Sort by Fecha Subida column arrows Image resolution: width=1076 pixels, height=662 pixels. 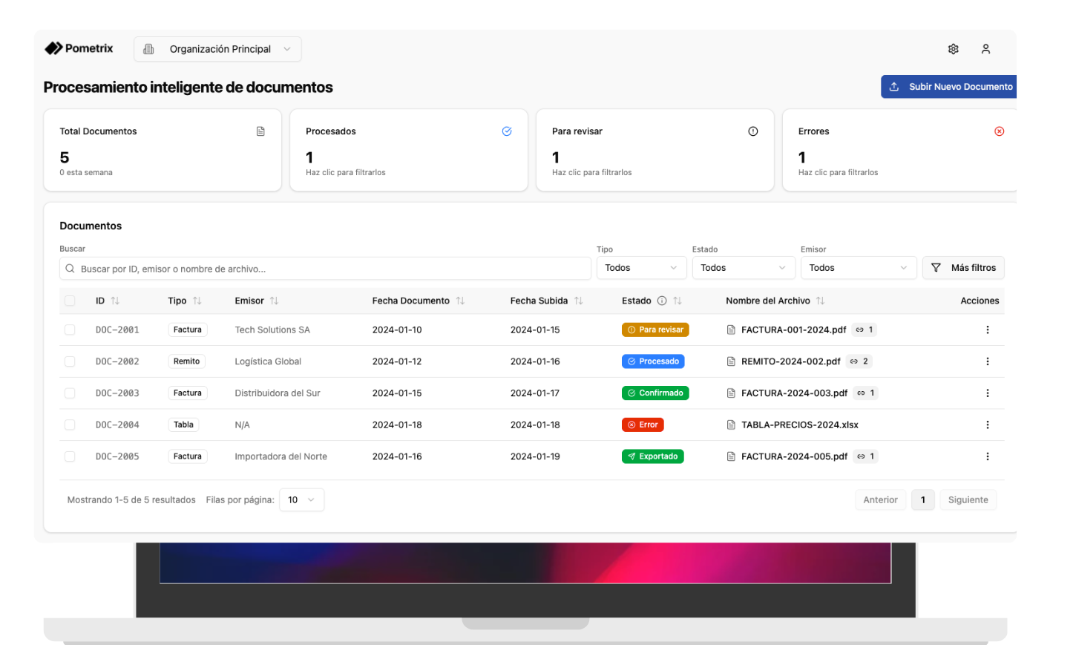[579, 301]
